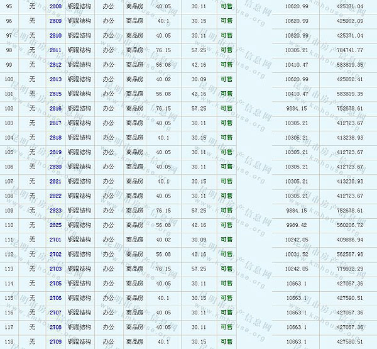Open room 2808 link
This screenshot has width=377, height=349.
tap(55, 6)
